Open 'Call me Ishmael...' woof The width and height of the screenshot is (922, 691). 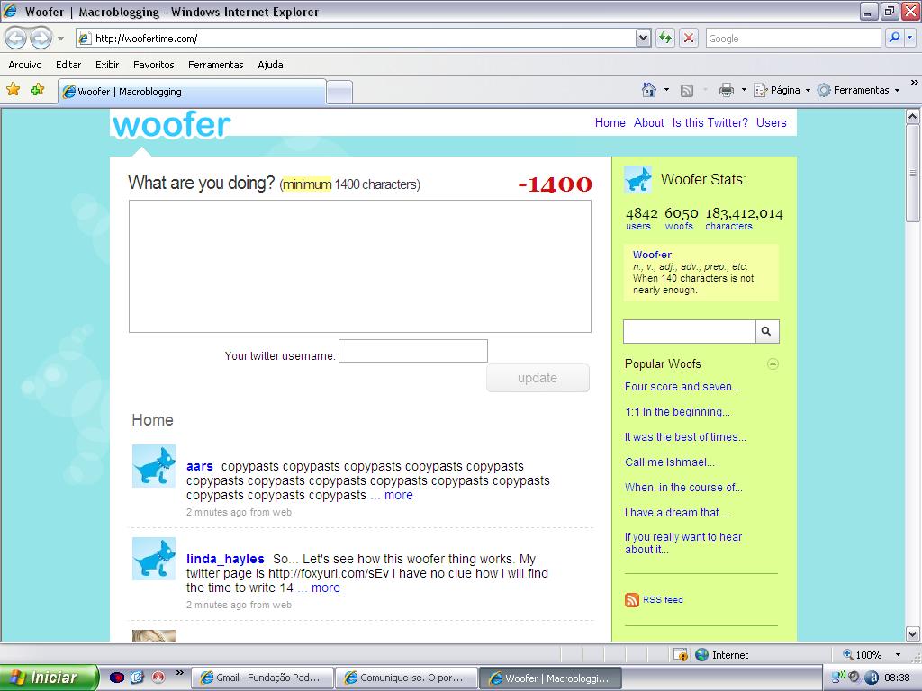[x=670, y=462]
